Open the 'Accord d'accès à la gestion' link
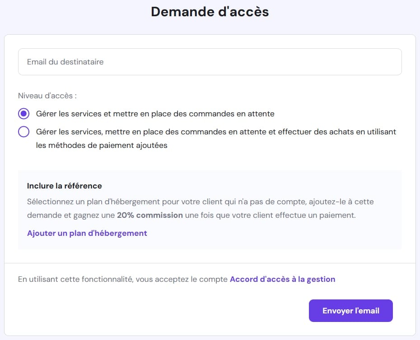The image size is (420, 340). (283, 279)
